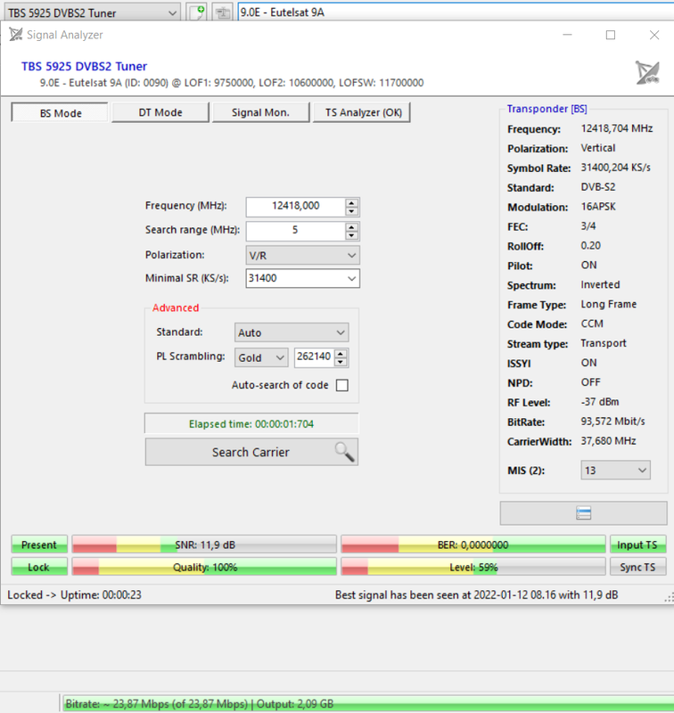Increase Frequency with up spinner arrow

click(351, 202)
